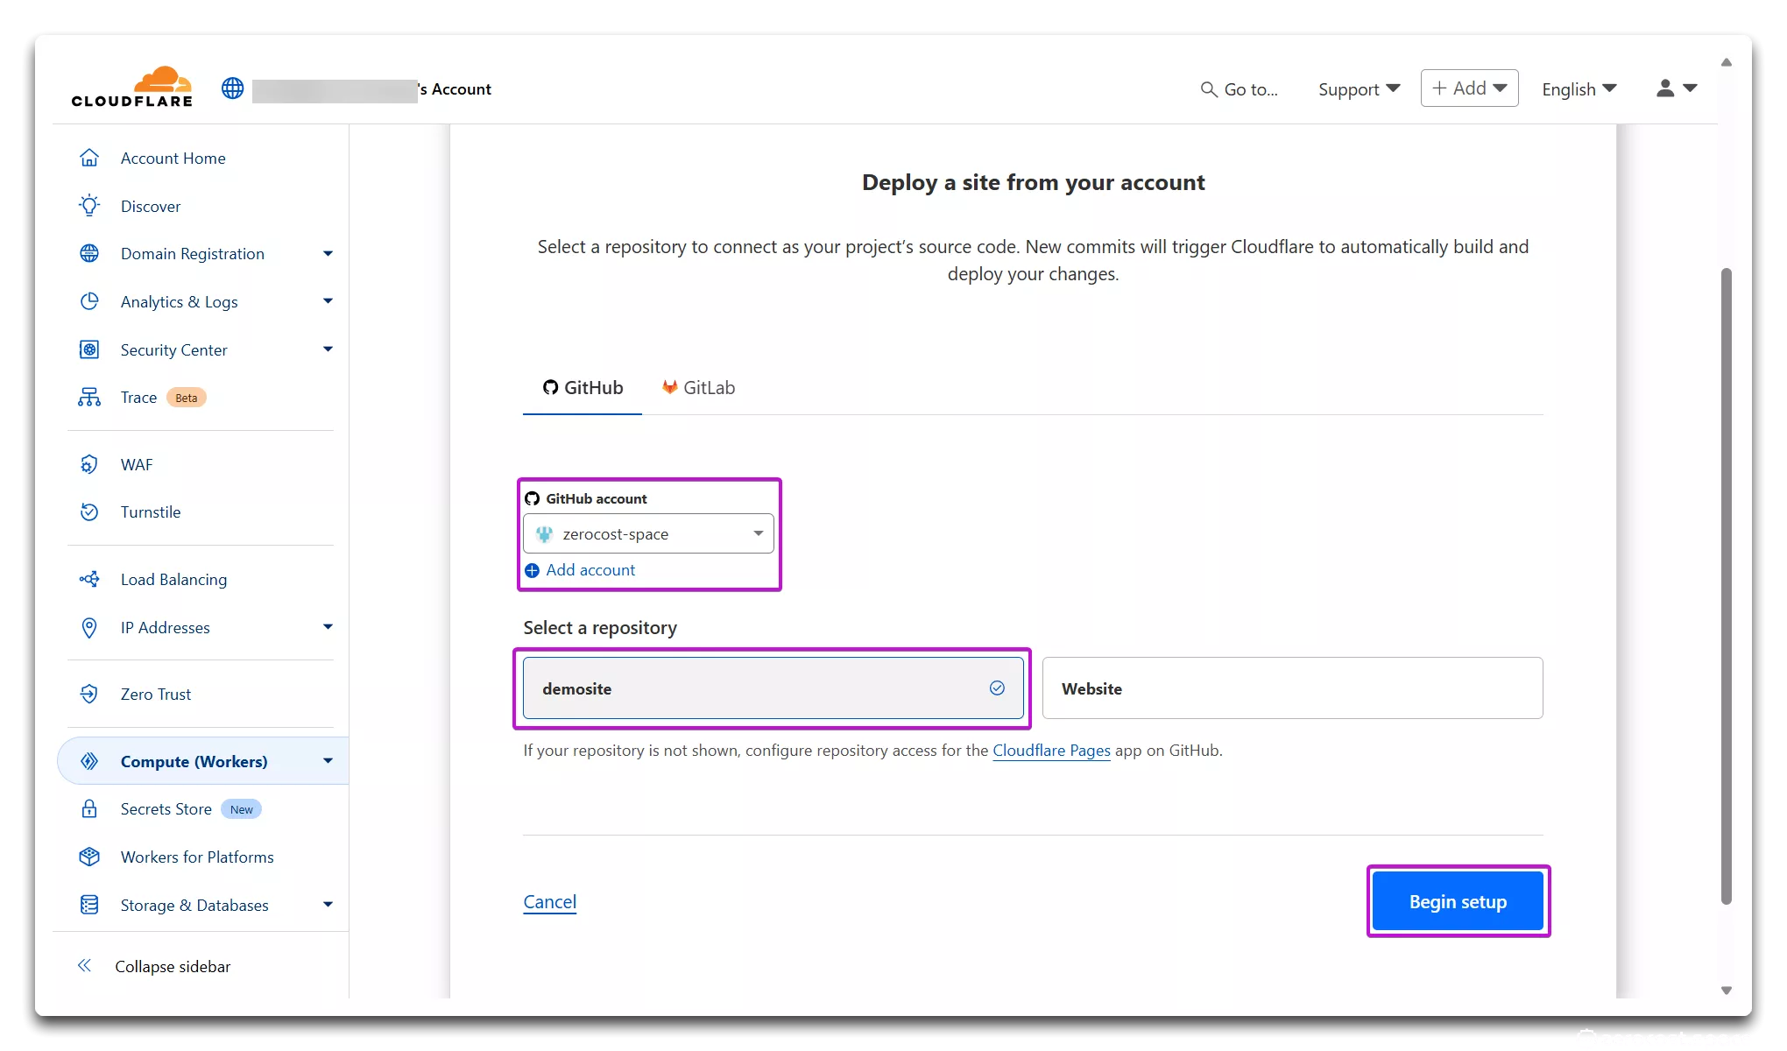Click the Load Balancing icon
This screenshot has height=1051, width=1787.
89,579
